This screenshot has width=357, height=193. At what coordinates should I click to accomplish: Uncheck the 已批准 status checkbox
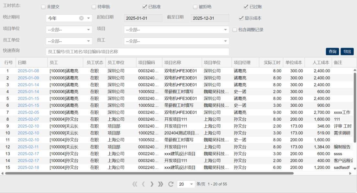pos(145,7)
